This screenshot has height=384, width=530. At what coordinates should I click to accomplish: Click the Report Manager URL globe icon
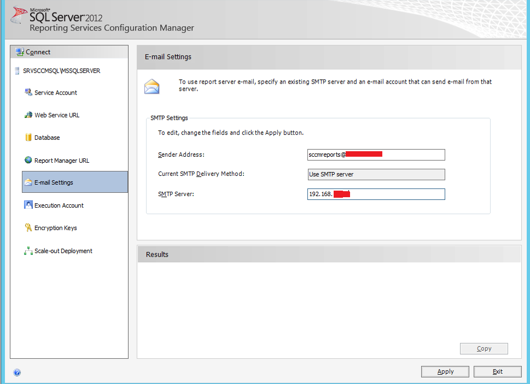(x=28, y=160)
